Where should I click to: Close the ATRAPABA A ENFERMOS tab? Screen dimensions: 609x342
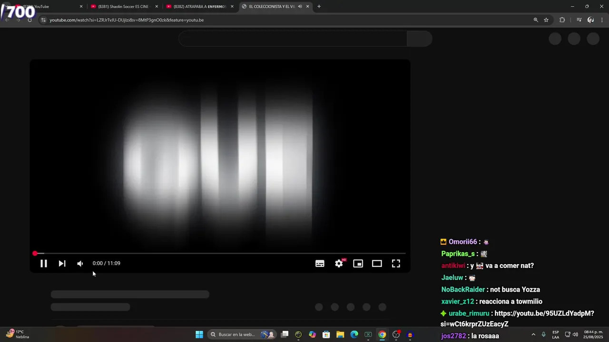232,7
